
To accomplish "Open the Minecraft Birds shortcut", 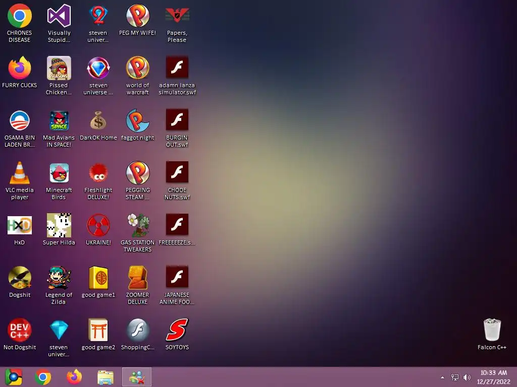I will (x=59, y=181).
